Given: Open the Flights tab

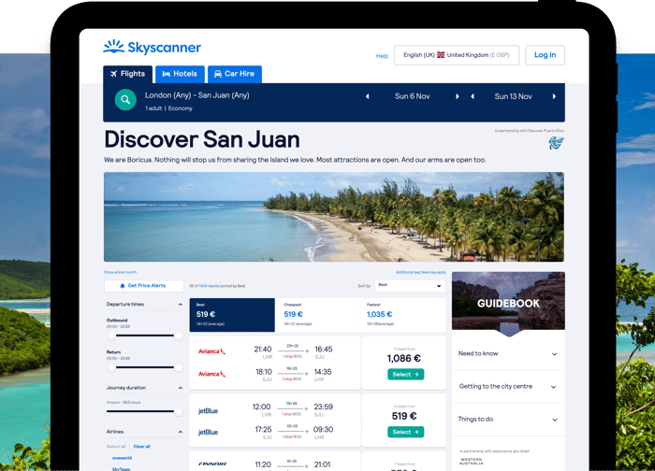Looking at the screenshot, I should coord(127,74).
